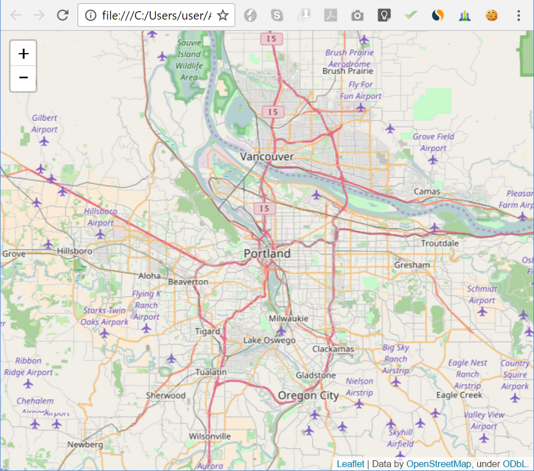534x471 pixels.
Task: Click the Ribbon Ridge Airport plane icon
Action: 28,384
